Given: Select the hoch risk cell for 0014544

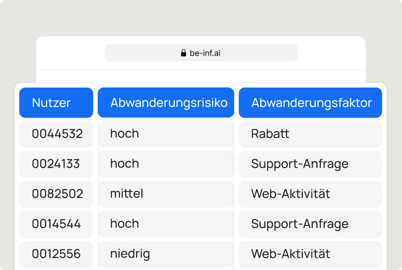Looking at the screenshot, I should coord(166,224).
